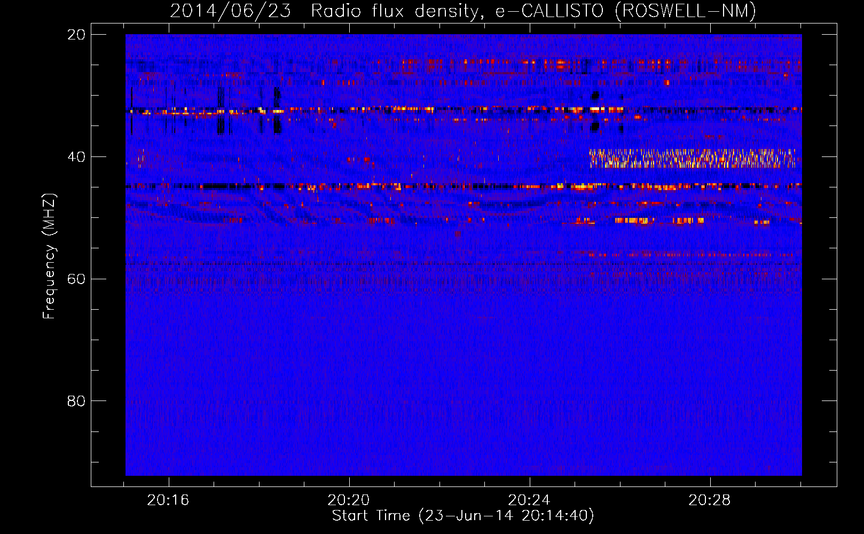Click the "Frequency (MHZ)" axis label
This screenshot has width=864, height=534.
pyautogui.click(x=49, y=256)
